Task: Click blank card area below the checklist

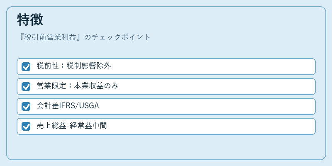Action: [166, 147]
